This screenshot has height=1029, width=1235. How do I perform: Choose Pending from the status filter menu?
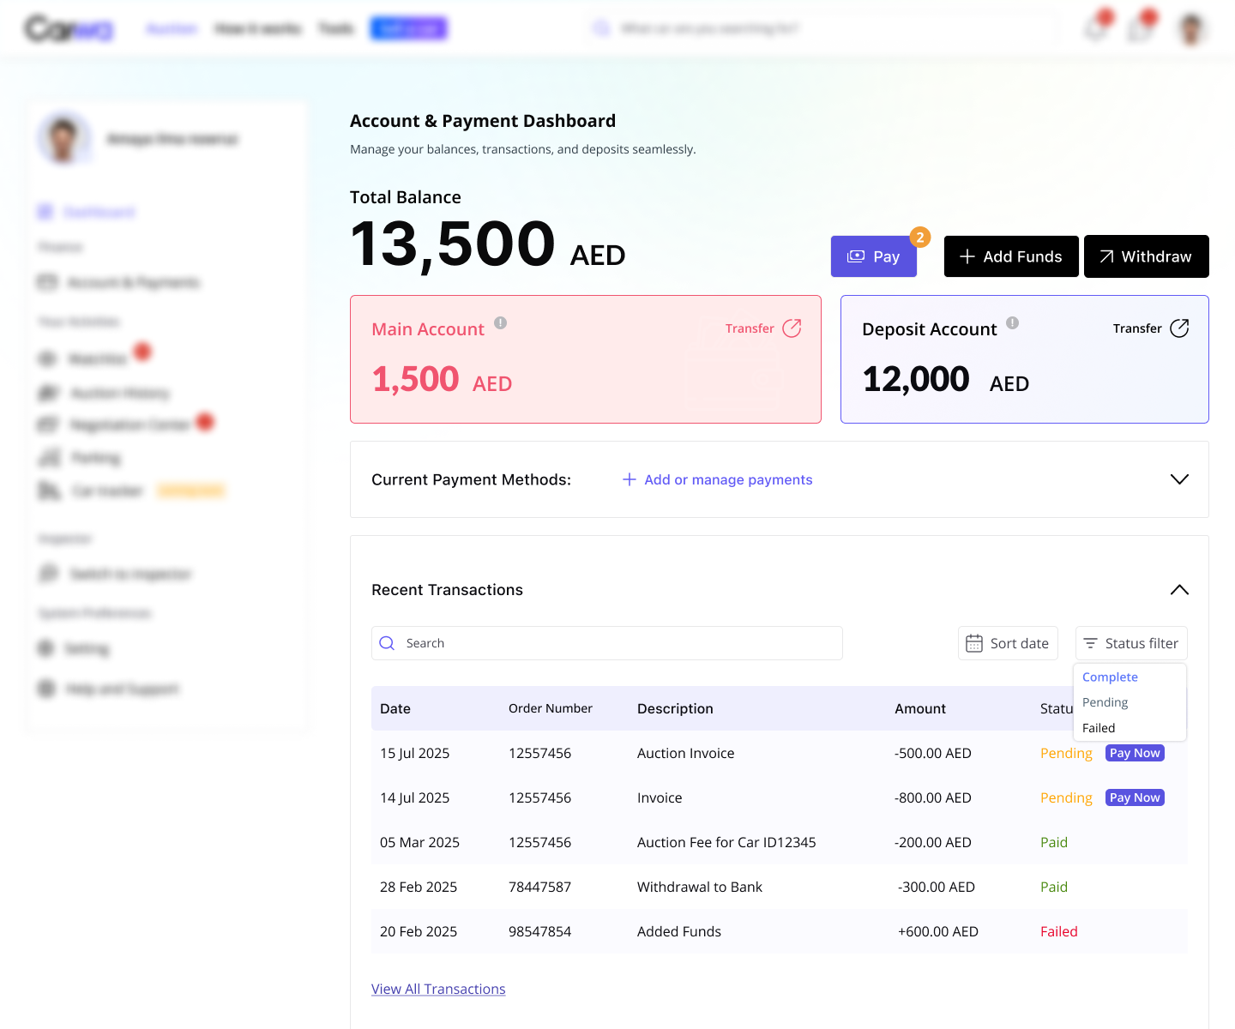pyautogui.click(x=1105, y=701)
